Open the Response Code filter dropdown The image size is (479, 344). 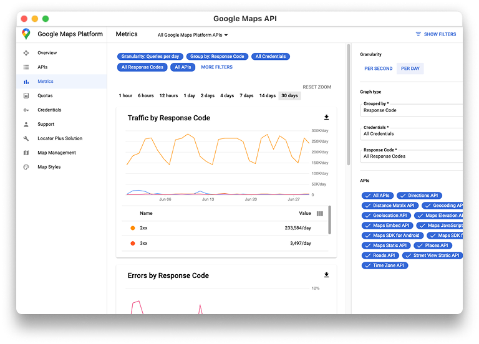pyautogui.click(x=411, y=156)
